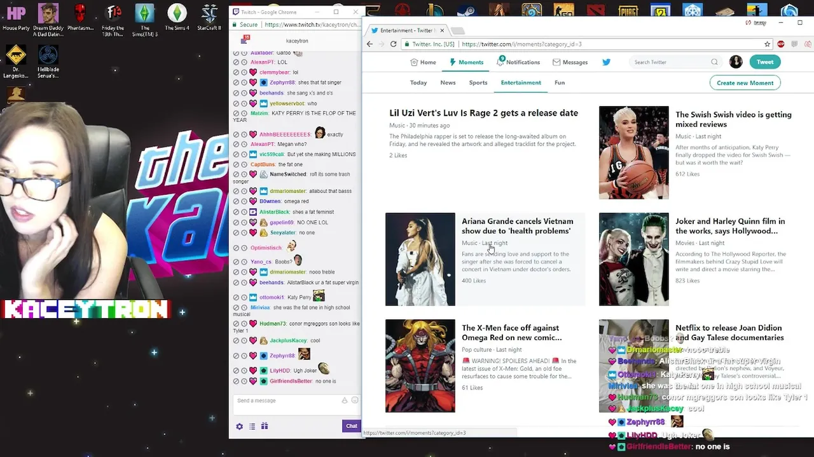Select Entertainment moments tab
This screenshot has width=814, height=457.
(521, 83)
